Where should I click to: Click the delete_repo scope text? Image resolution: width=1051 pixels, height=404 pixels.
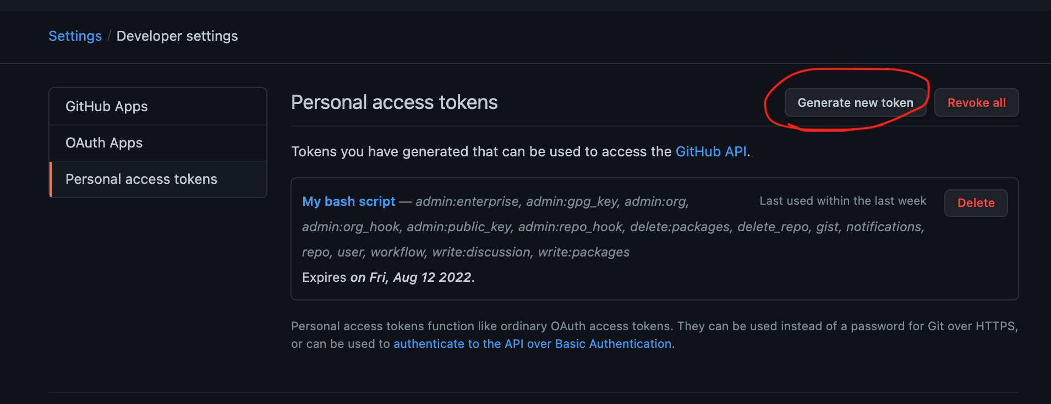coord(773,227)
